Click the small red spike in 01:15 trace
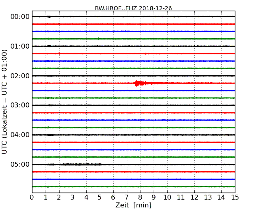This screenshot has width=267, height=214. 59,53
